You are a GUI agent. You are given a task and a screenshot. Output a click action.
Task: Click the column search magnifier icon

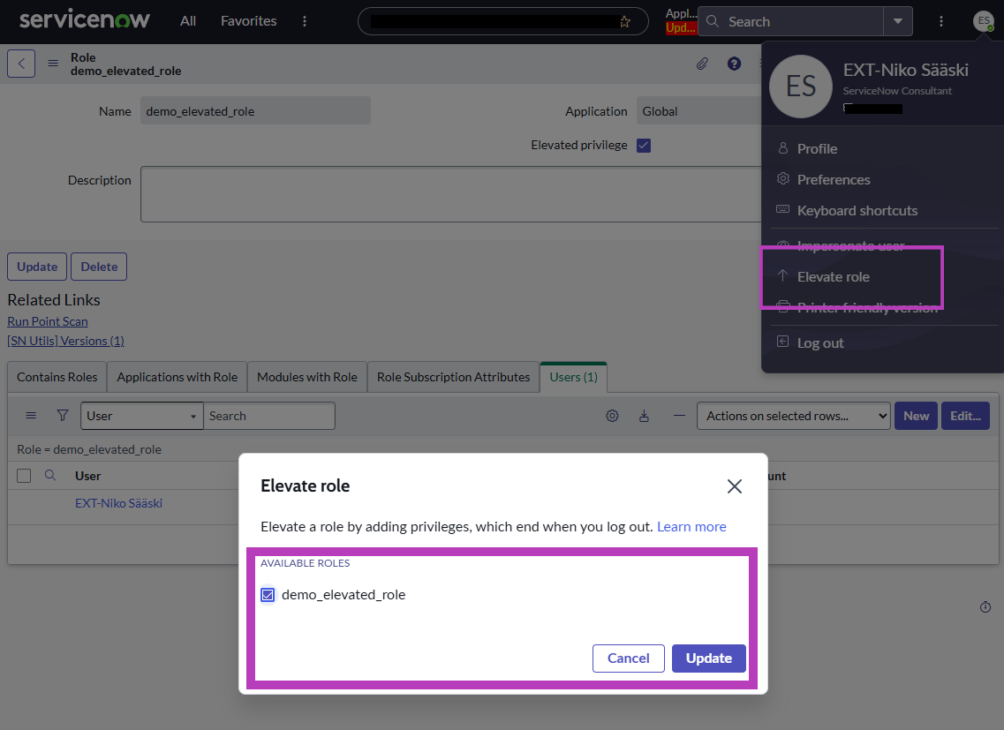pos(50,475)
